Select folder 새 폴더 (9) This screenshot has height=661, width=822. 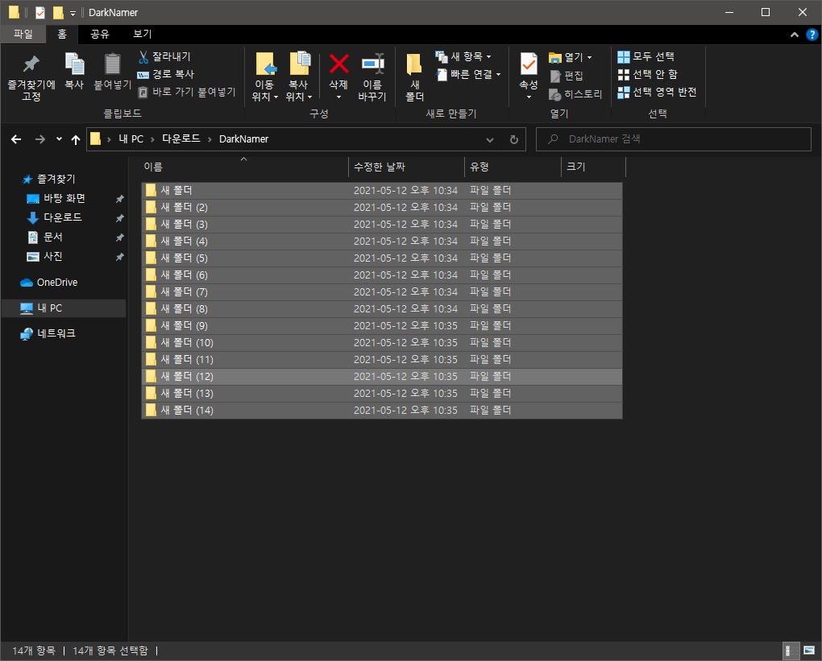point(382,326)
